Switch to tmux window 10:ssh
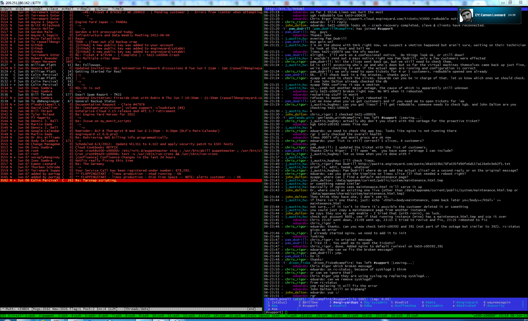Screen dimensions: 528x321 [158, 316]
